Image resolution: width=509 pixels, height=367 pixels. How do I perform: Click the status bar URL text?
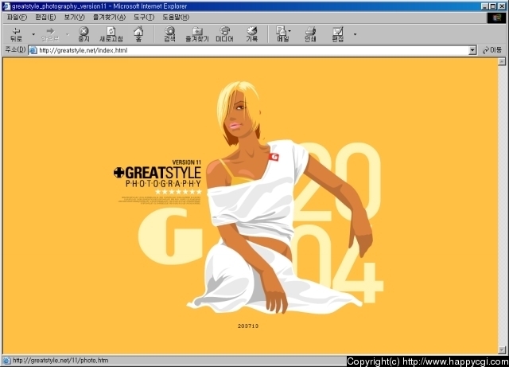(x=60, y=361)
